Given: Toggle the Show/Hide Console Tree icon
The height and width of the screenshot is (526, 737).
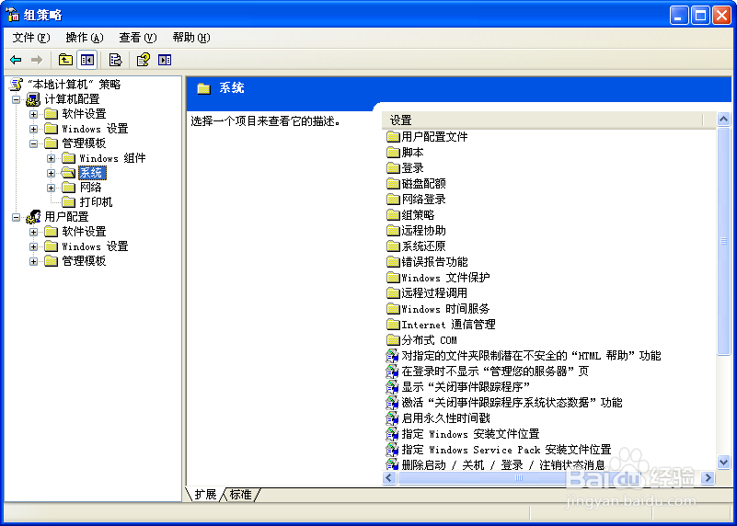Looking at the screenshot, I should tap(87, 60).
